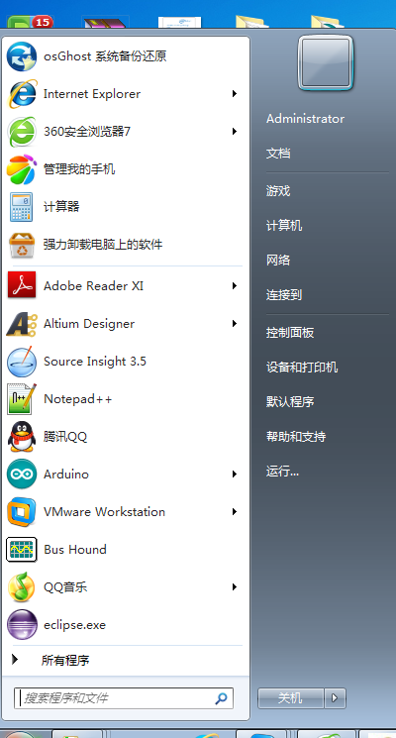Open the osGhost backup restore icon

22,56
